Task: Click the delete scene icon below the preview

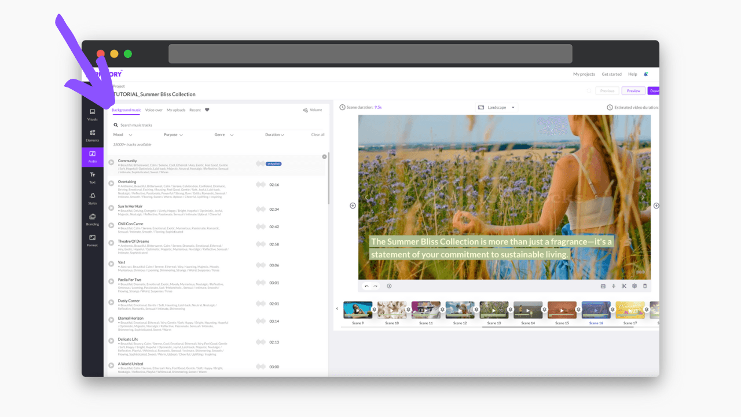Action: pyautogui.click(x=645, y=286)
